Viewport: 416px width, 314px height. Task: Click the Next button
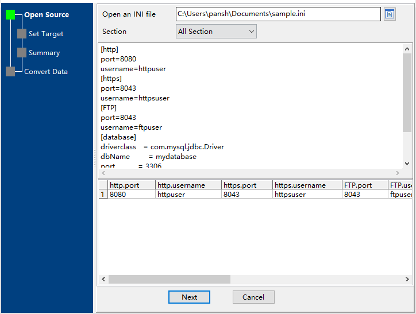pyautogui.click(x=189, y=297)
